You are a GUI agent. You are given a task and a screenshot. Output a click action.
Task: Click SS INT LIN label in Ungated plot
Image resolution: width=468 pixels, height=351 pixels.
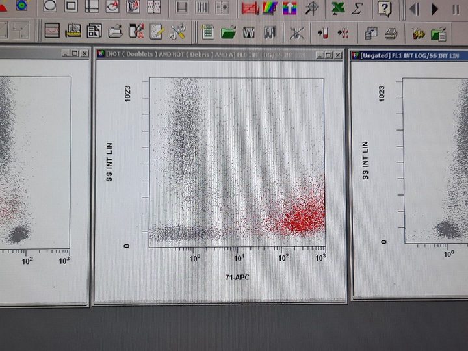click(x=365, y=161)
